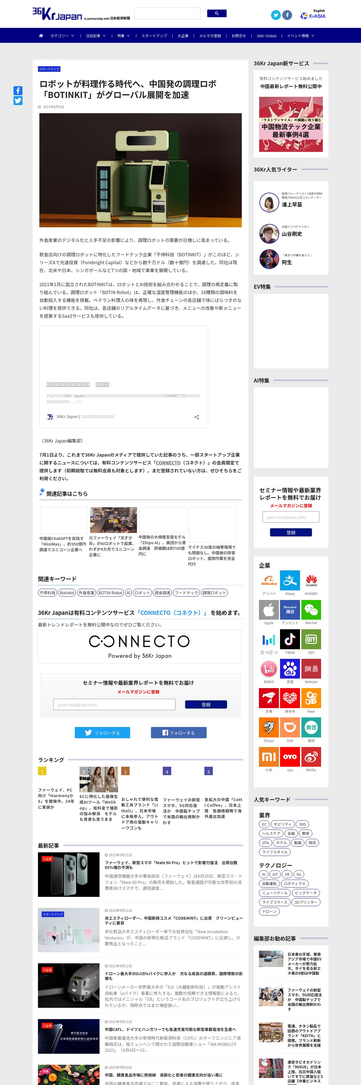The width and height of the screenshot is (361, 1085).
Task: Click the search magnifier button
Action: (x=217, y=14)
